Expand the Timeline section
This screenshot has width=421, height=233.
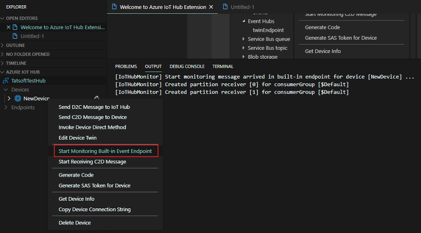tap(3, 63)
